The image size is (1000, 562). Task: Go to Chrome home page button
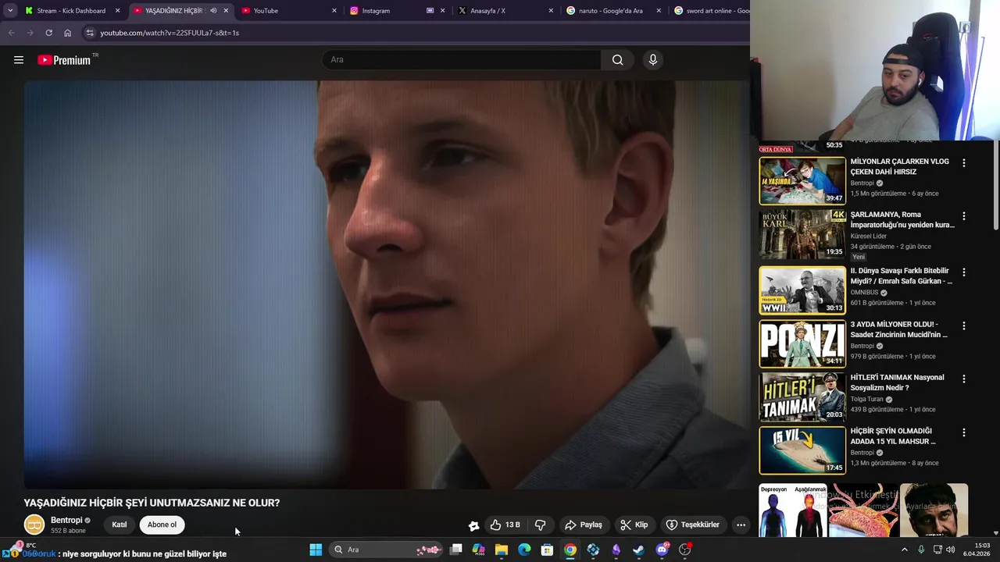[68, 33]
